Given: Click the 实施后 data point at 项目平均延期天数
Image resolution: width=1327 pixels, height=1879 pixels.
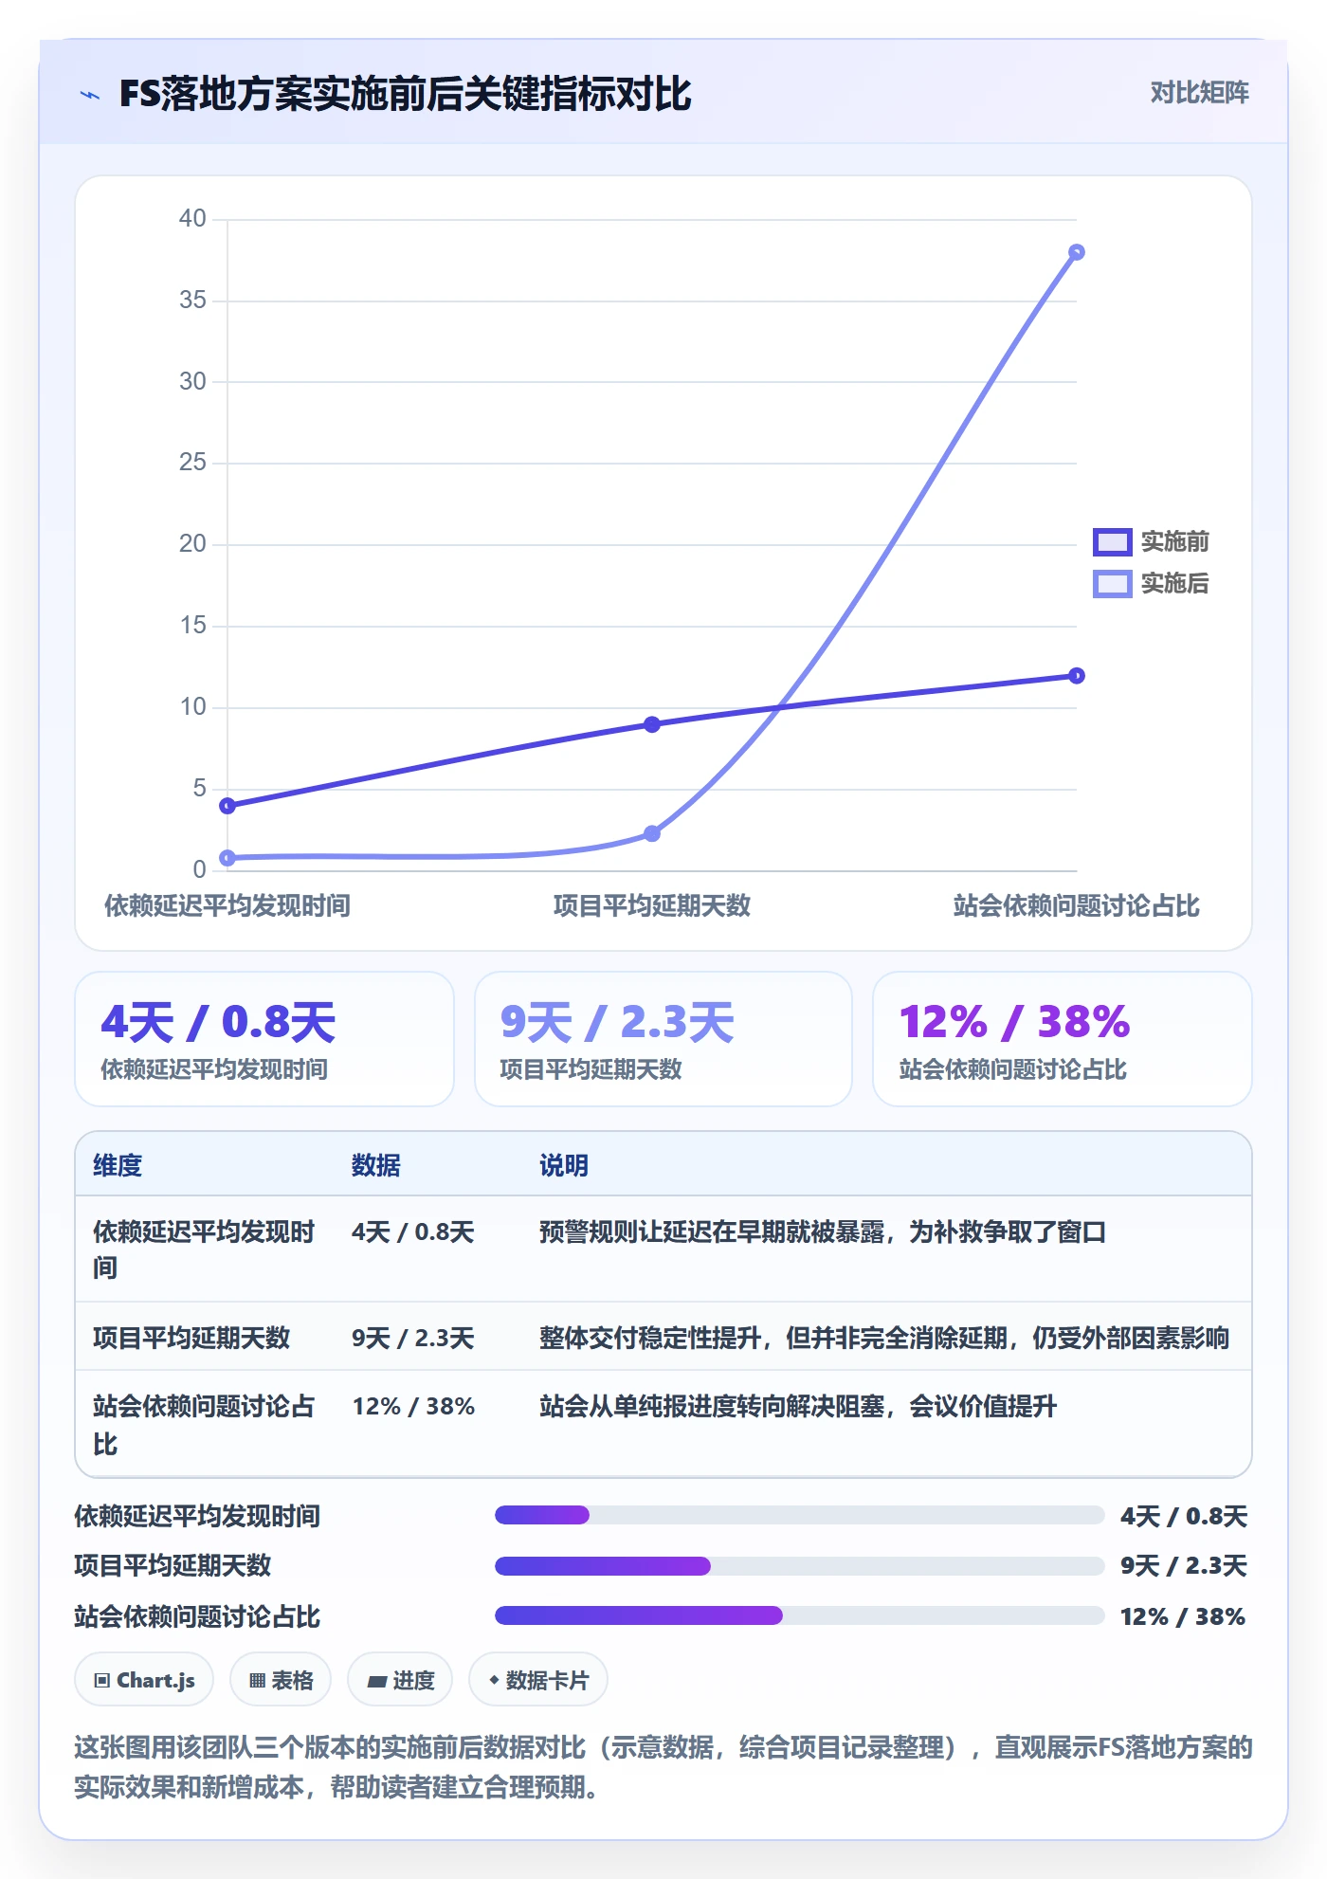Looking at the screenshot, I should pos(652,833).
